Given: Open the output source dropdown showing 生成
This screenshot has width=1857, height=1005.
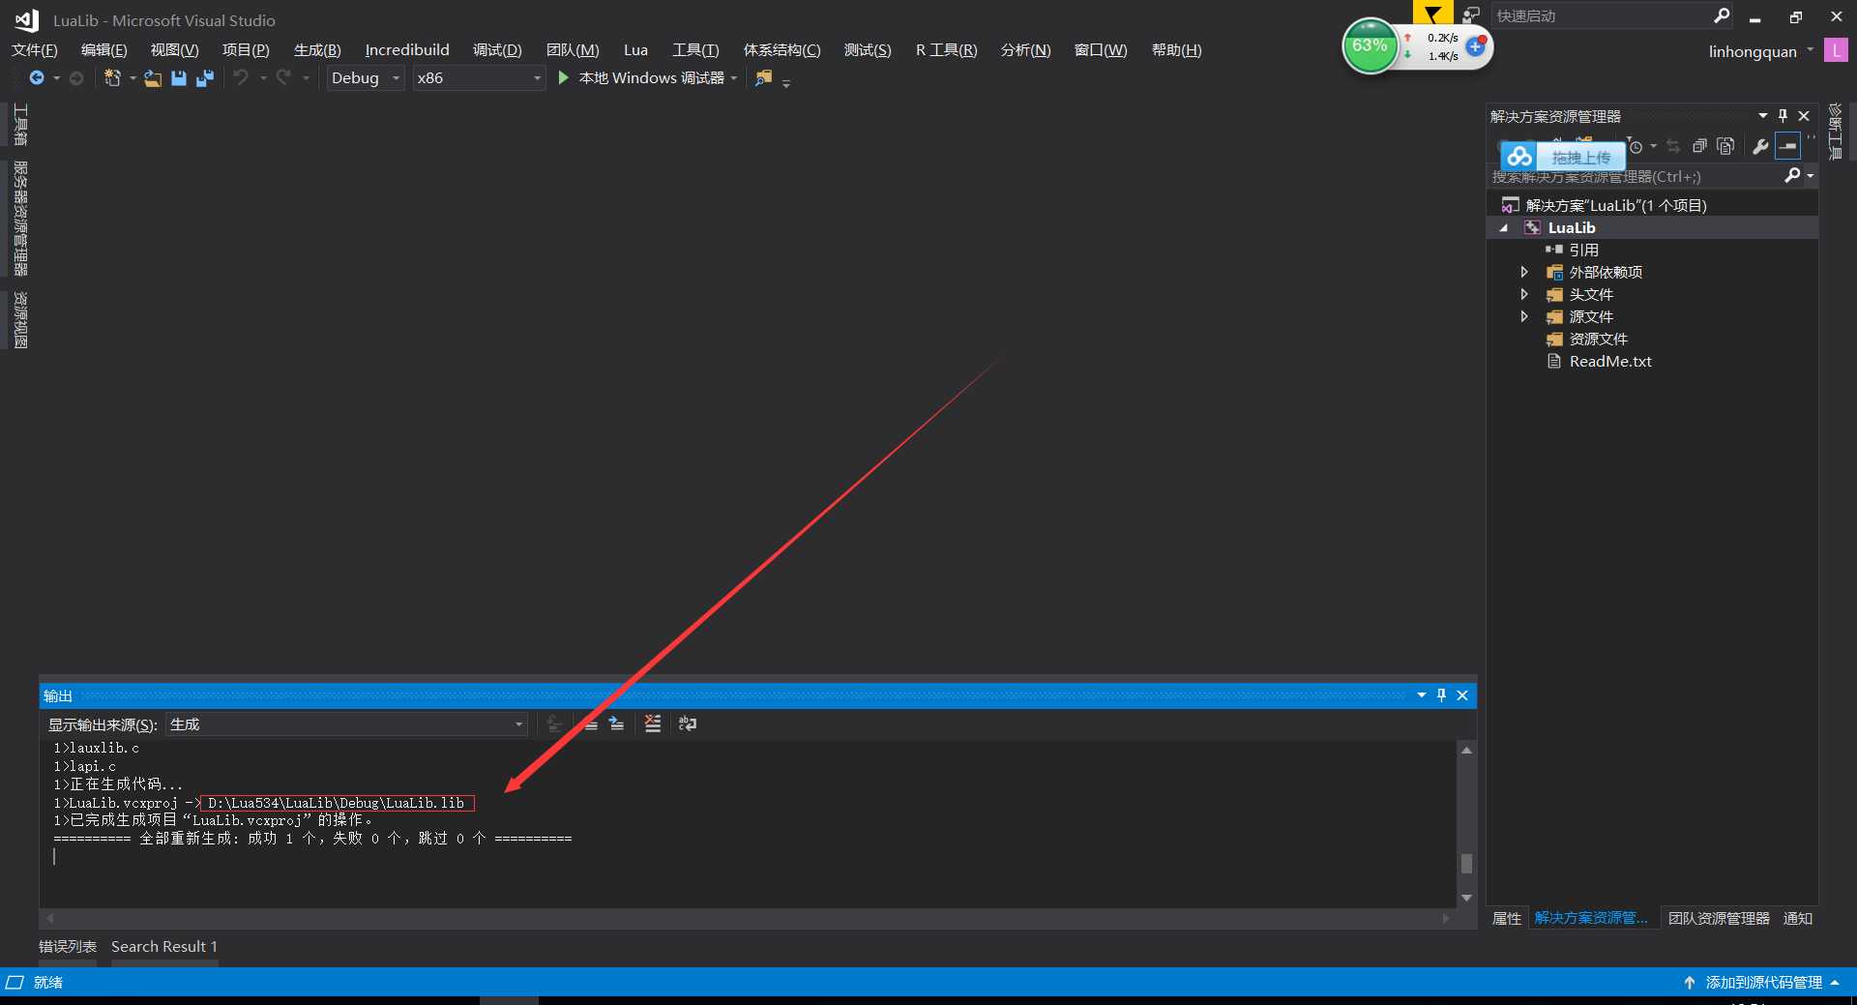Looking at the screenshot, I should point(346,724).
